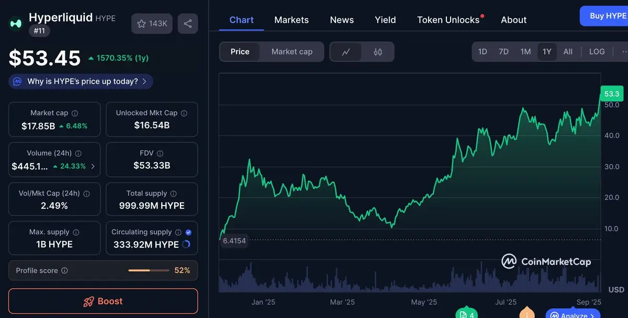Open Volume (24h) info icon

(78, 153)
